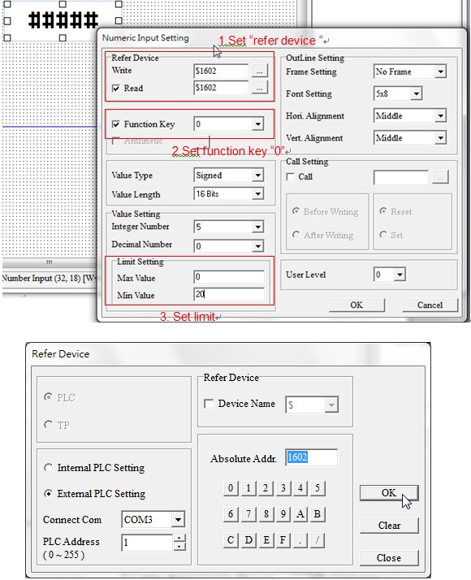Click keypad hex F button
This screenshot has width=471, height=580.
click(283, 540)
